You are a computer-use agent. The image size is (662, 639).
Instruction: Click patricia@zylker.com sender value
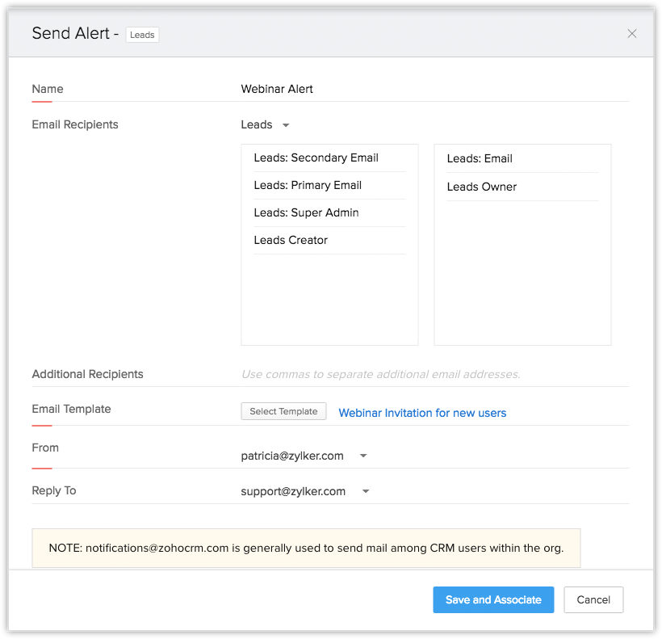[292, 456]
